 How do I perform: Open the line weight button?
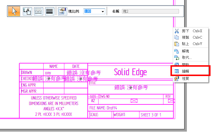(x=49, y=11)
